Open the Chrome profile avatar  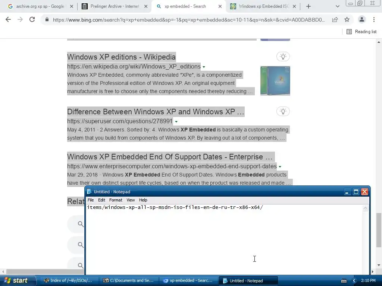(362, 19)
